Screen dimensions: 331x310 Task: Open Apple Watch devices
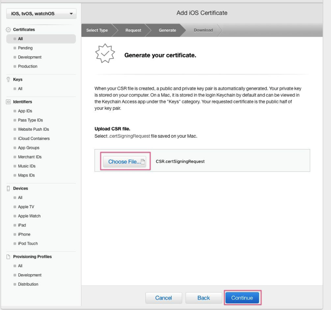tap(29, 216)
